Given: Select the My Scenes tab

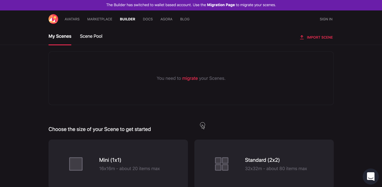Looking at the screenshot, I should tap(60, 36).
